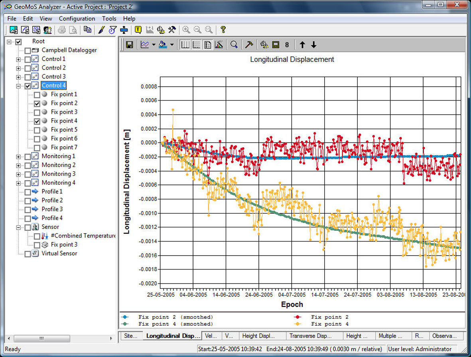
Task: Click the paint bucket fill icon
Action: pos(163,45)
